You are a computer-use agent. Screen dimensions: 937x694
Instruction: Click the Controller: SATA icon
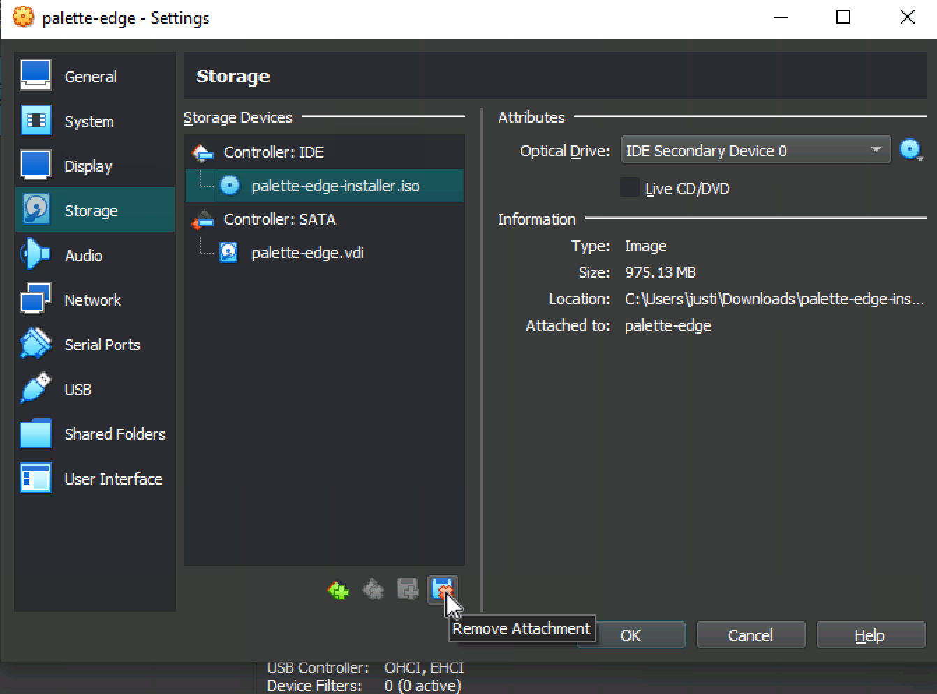[202, 219]
